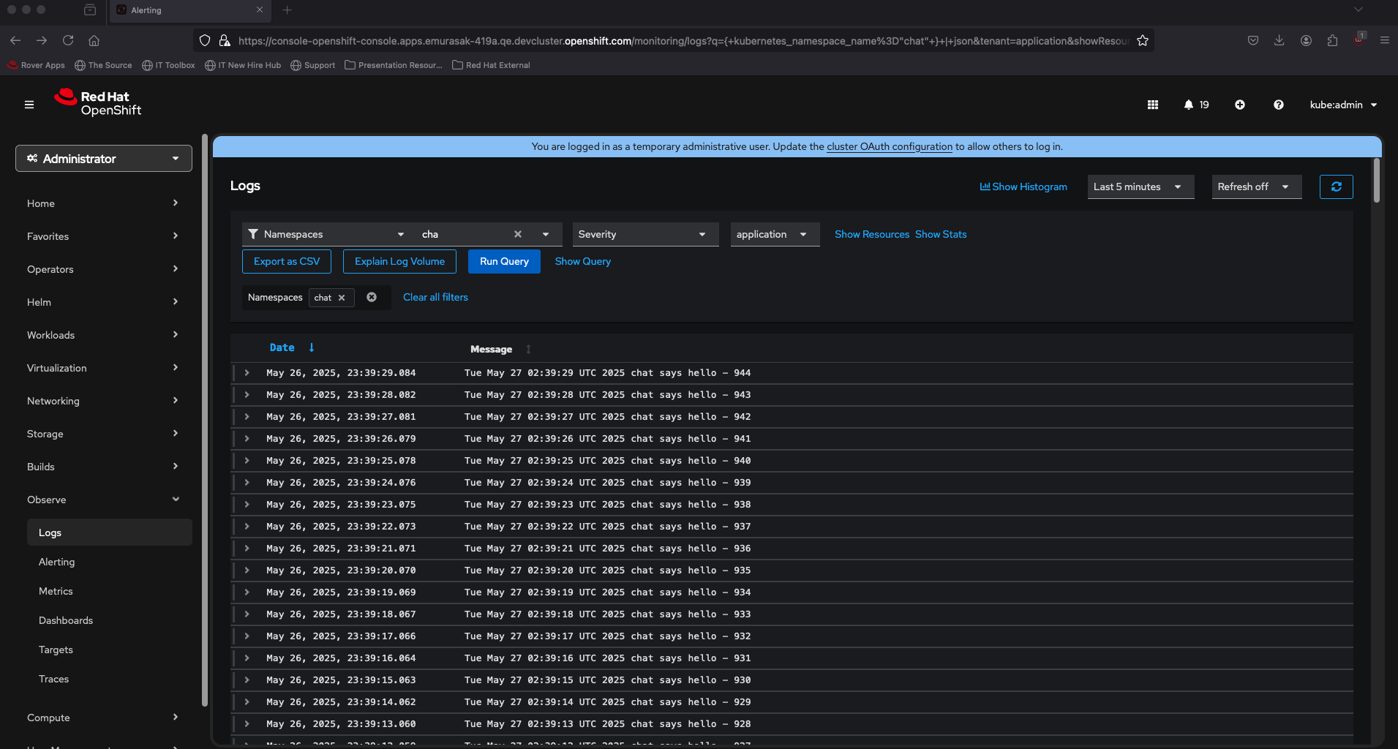1398x749 pixels.
Task: Clear the namespace search text field
Action: (518, 234)
